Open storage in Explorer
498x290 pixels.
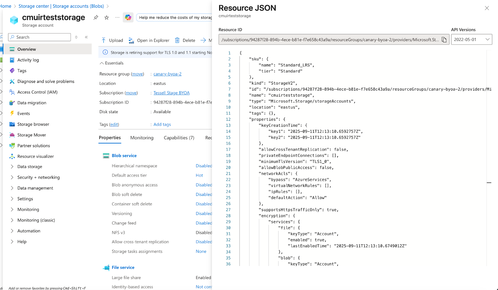coord(149,40)
